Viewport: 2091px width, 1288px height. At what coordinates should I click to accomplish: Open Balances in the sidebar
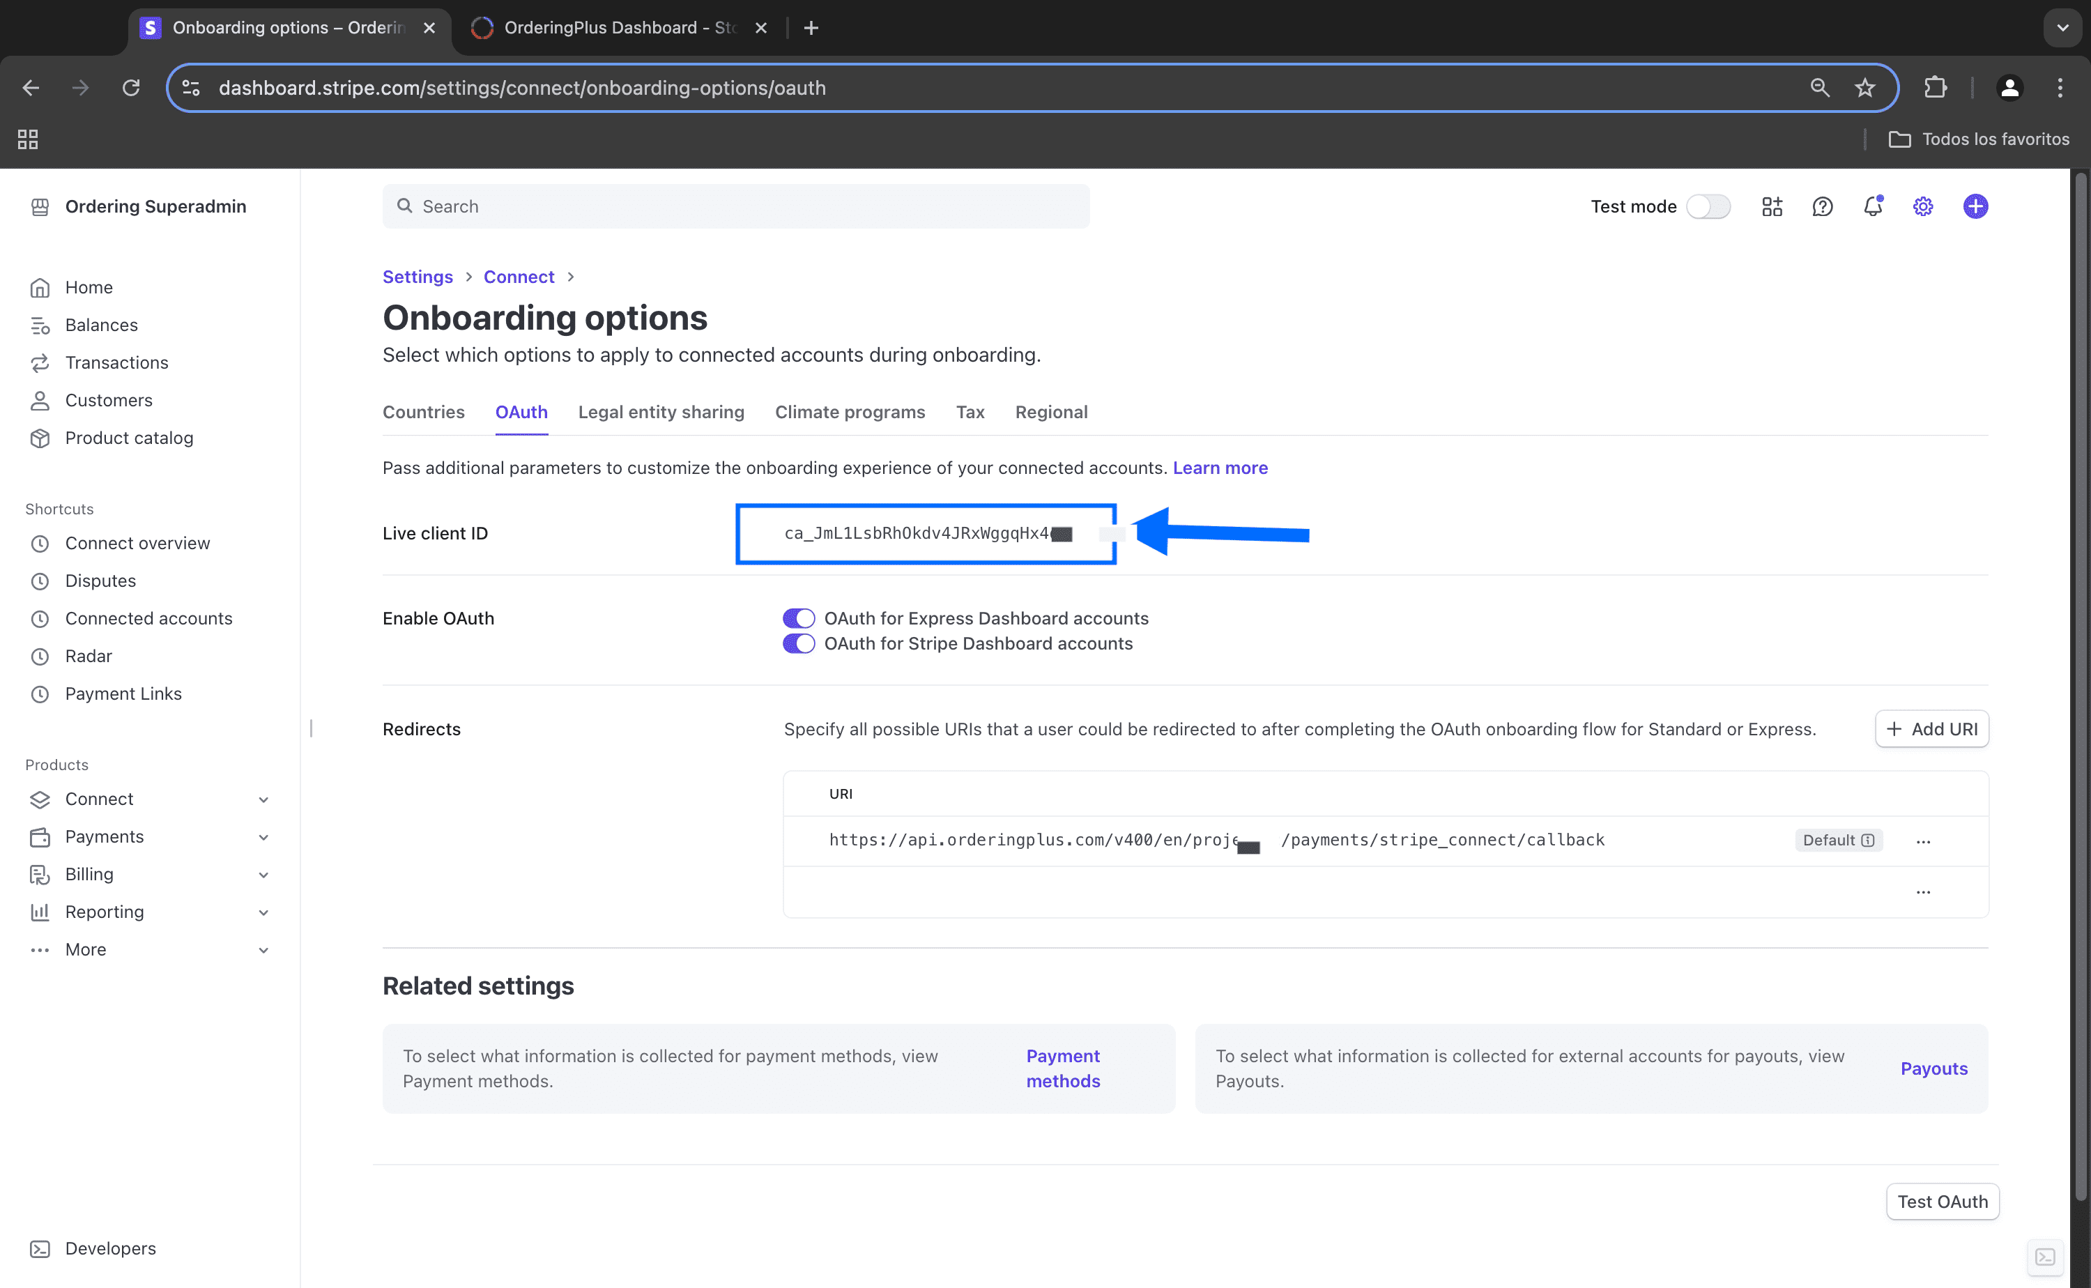(x=101, y=325)
